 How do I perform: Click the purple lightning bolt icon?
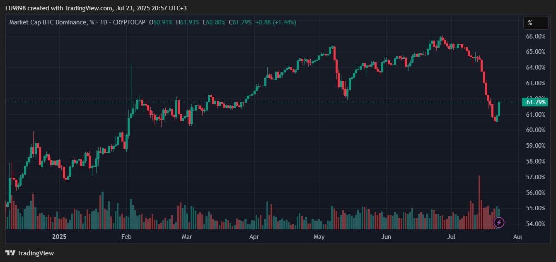pyautogui.click(x=499, y=223)
